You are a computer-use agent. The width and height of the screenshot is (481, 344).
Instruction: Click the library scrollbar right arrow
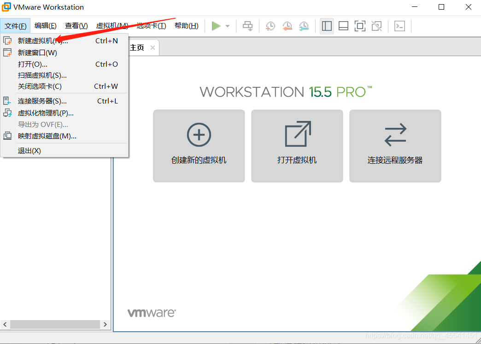[x=105, y=324]
